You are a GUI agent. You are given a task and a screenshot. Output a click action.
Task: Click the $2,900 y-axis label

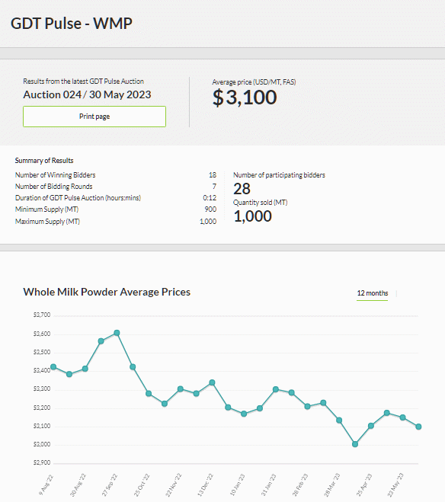(x=42, y=463)
